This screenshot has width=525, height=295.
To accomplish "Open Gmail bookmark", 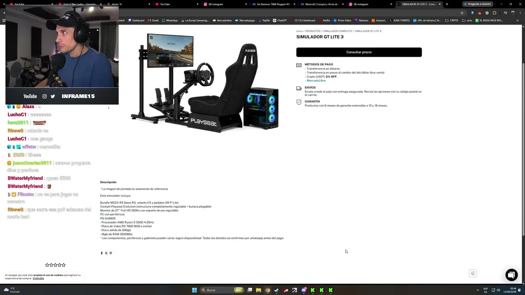I will point(153,20).
